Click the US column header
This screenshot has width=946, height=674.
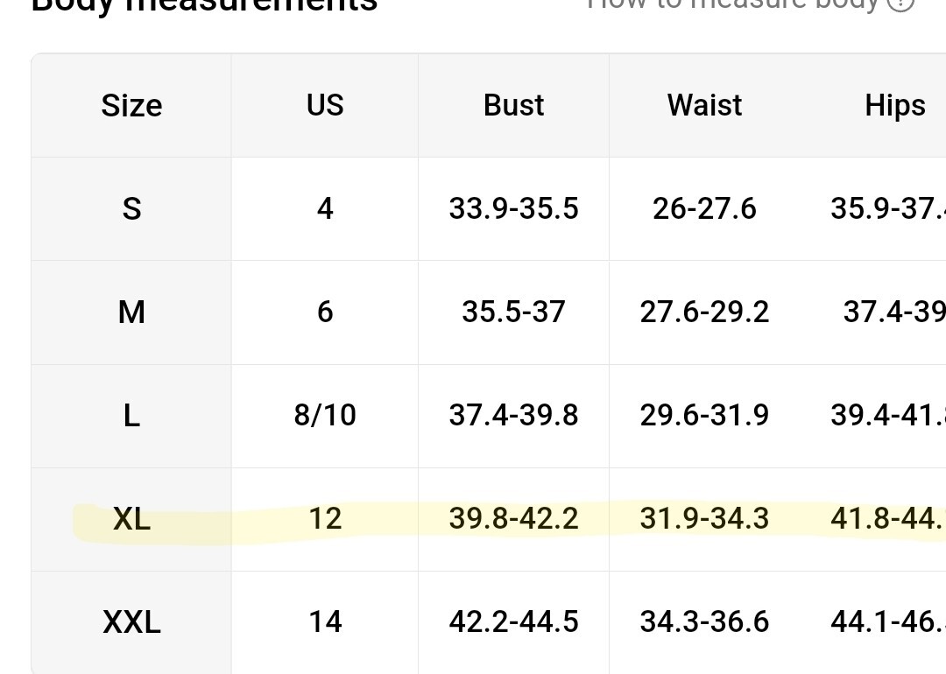(x=325, y=106)
